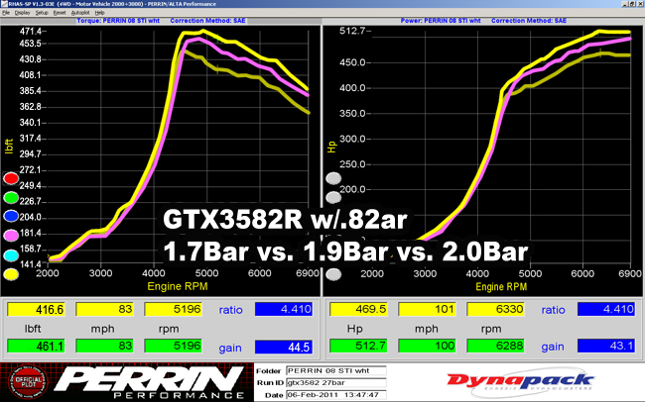The height and width of the screenshot is (402, 645).
Task: Toggle the green run circle in torque graph
Action: tap(11, 197)
